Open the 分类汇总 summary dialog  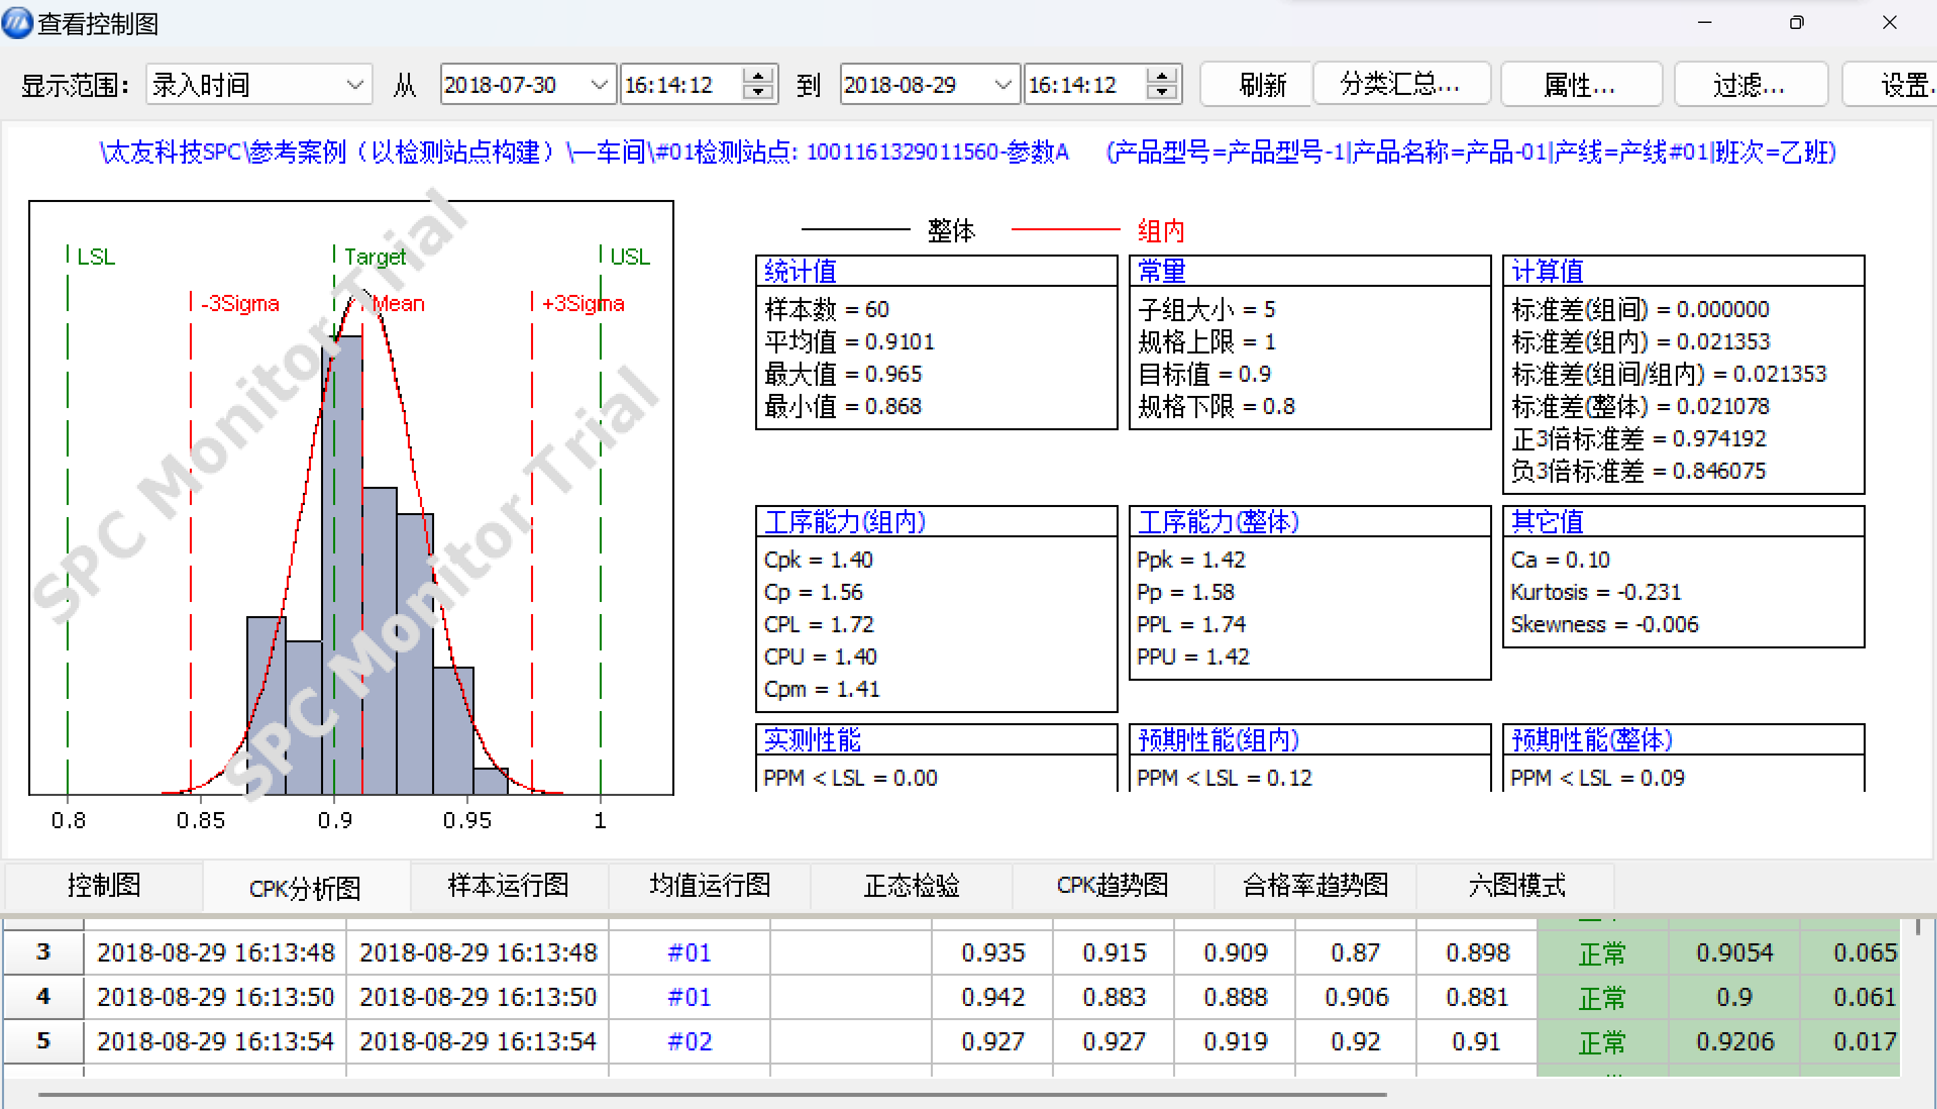tap(1401, 83)
